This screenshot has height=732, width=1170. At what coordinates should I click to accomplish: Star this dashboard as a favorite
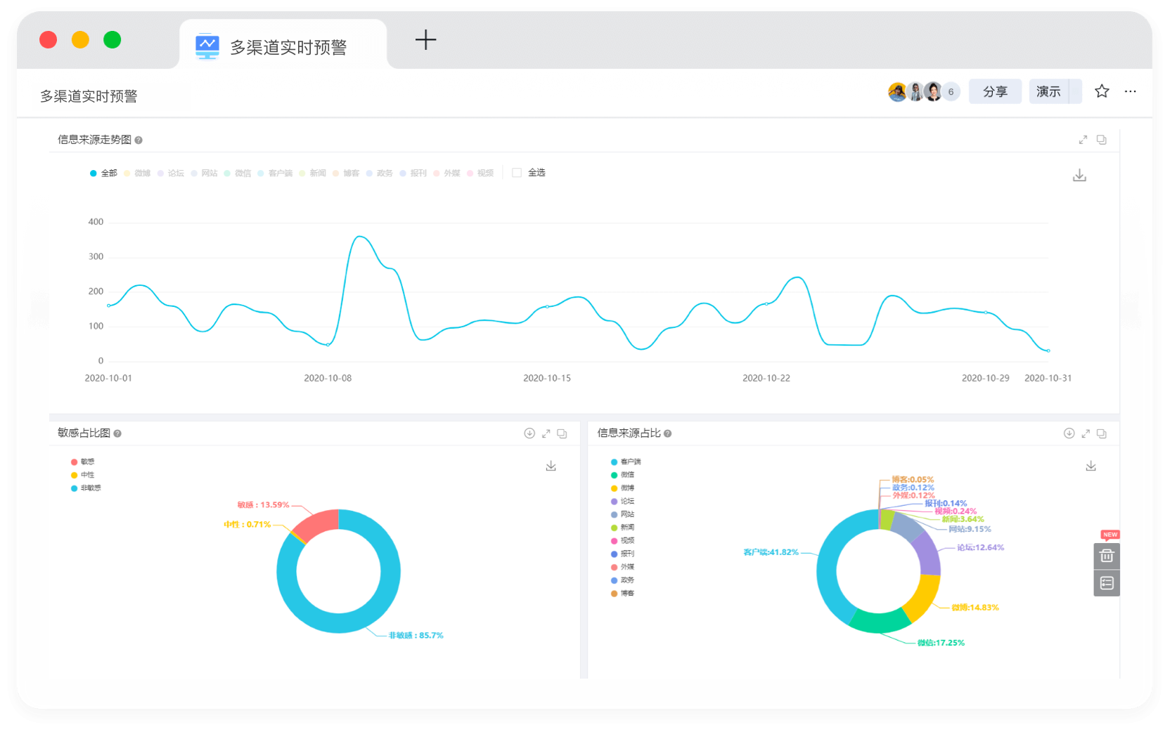click(1102, 91)
